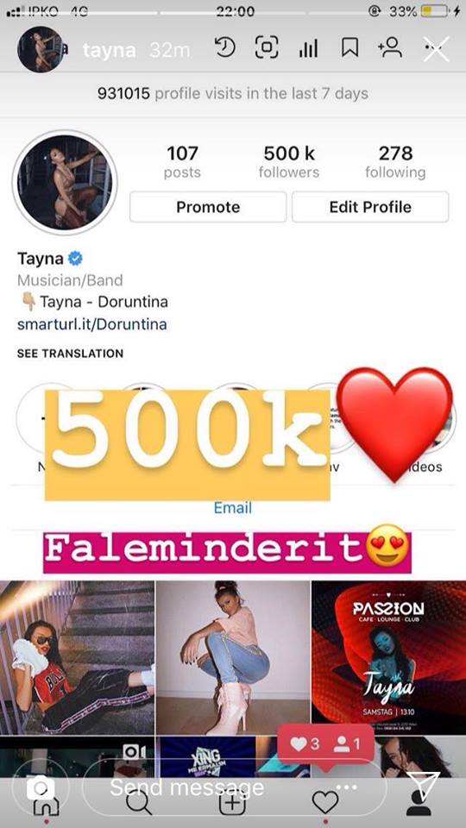The image size is (466, 828).
Task: Tap the large profile picture
Action: pyautogui.click(x=65, y=182)
